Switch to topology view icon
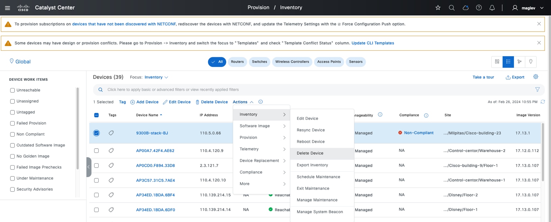 (x=519, y=61)
